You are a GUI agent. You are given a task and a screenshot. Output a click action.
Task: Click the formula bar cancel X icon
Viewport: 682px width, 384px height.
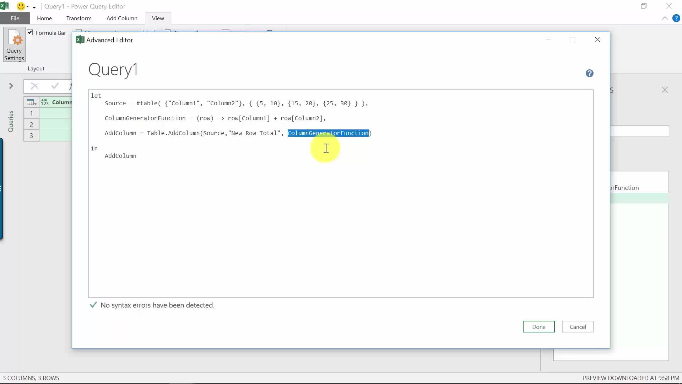34,86
